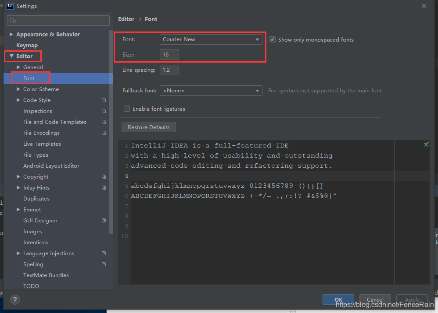Image resolution: width=438 pixels, height=313 pixels.
Task: Open TODO settings
Action: (31, 286)
